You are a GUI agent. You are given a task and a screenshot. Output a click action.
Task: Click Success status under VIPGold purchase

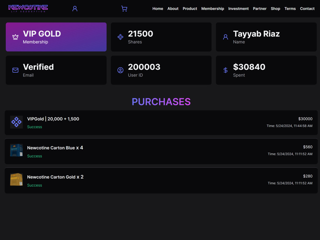coord(35,127)
